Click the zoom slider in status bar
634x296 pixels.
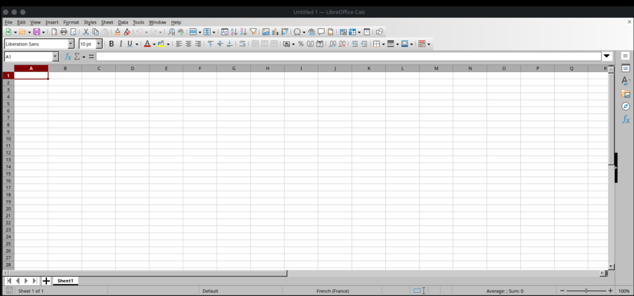pyautogui.click(x=586, y=290)
